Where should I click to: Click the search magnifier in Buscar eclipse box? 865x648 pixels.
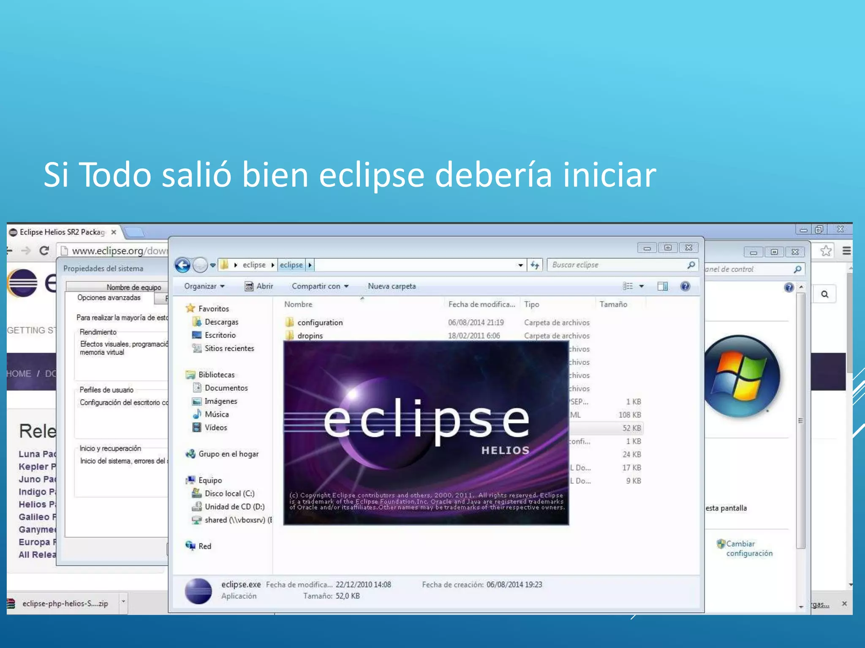point(691,265)
